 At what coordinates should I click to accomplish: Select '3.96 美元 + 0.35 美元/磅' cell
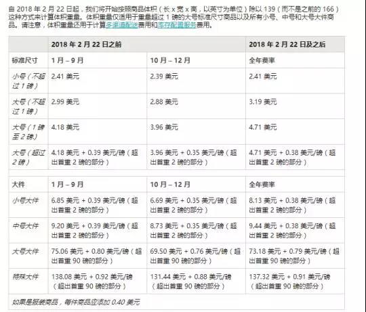(x=194, y=157)
